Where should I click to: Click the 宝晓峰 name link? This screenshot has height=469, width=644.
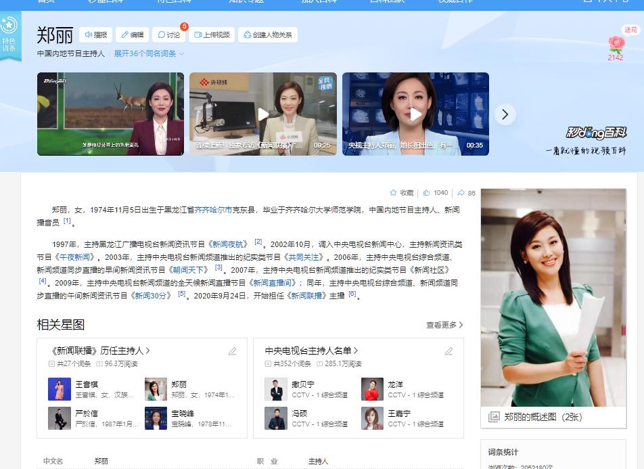(183, 414)
